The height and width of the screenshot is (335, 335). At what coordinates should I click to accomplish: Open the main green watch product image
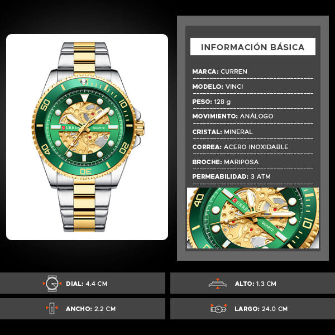[x=87, y=137]
